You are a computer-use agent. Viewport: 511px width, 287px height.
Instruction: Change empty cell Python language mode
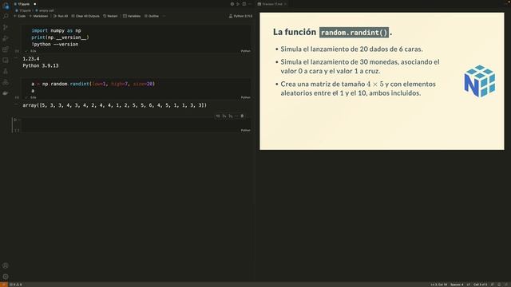coord(245,130)
